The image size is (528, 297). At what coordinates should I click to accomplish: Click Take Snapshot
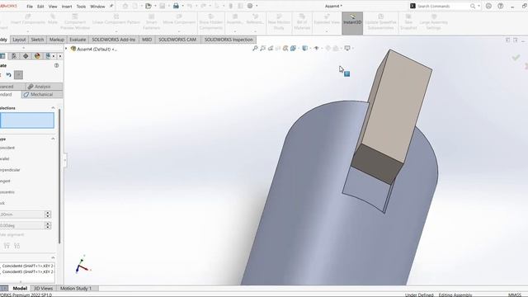tap(408, 22)
